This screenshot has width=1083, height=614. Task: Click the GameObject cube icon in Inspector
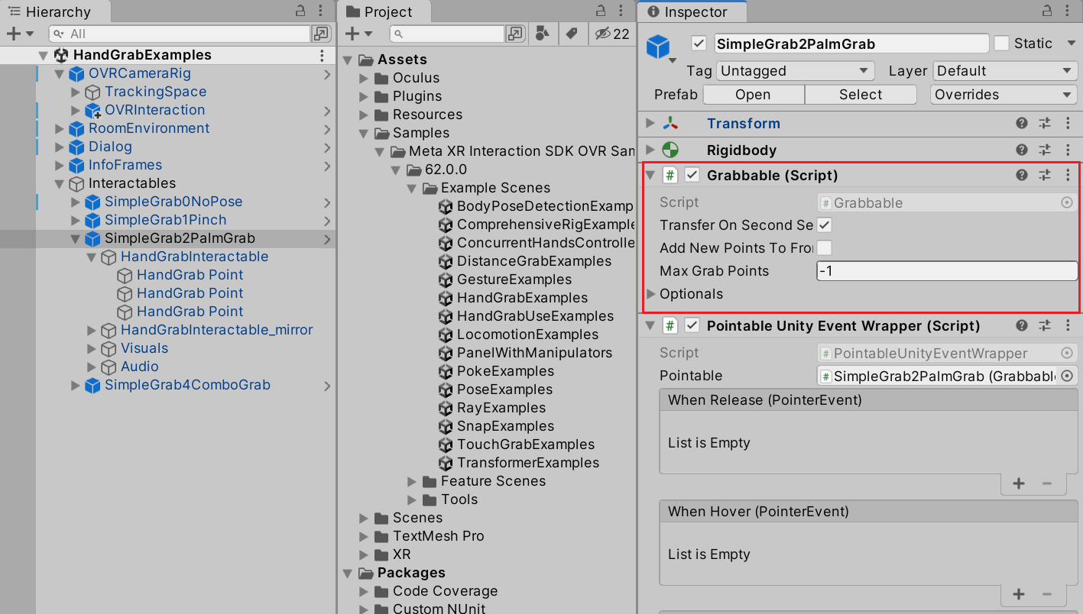(x=658, y=47)
